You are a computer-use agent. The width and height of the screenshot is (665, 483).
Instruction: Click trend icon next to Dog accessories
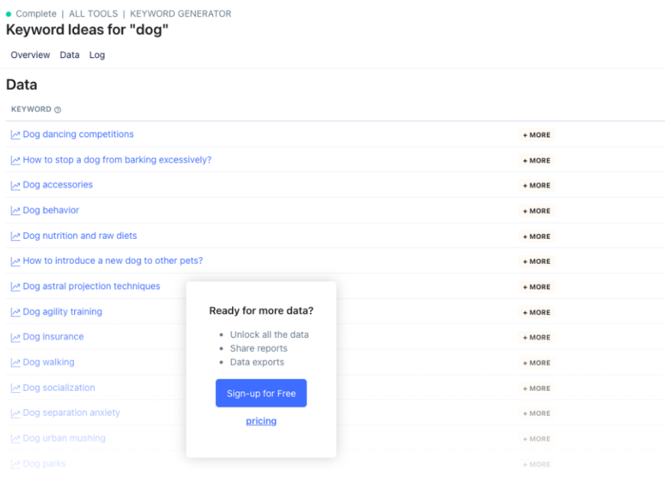15,185
